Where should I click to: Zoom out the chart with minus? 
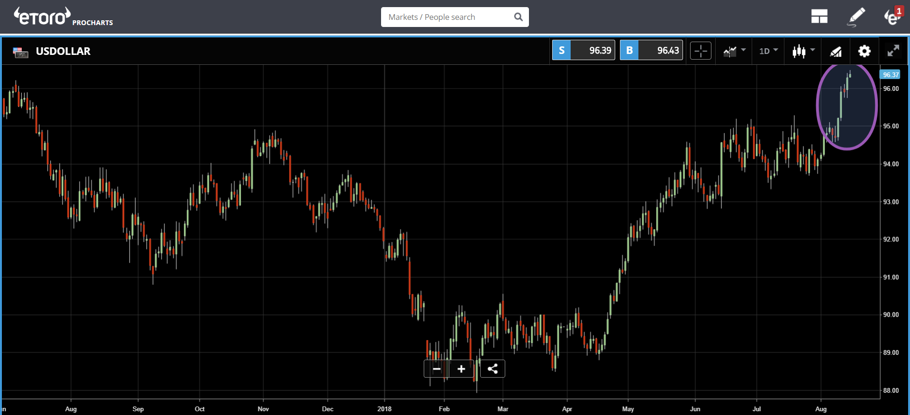pyautogui.click(x=437, y=369)
